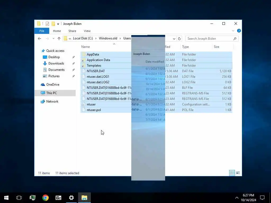Click the AppData folder icon
Image resolution: width=271 pixels, height=203 pixels.
[84, 54]
